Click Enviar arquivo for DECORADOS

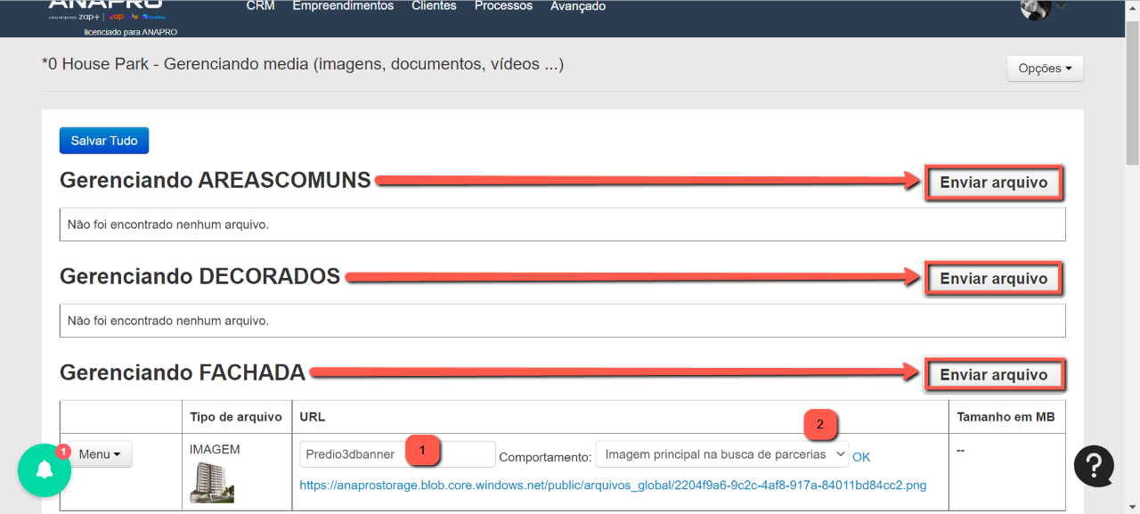pos(994,279)
